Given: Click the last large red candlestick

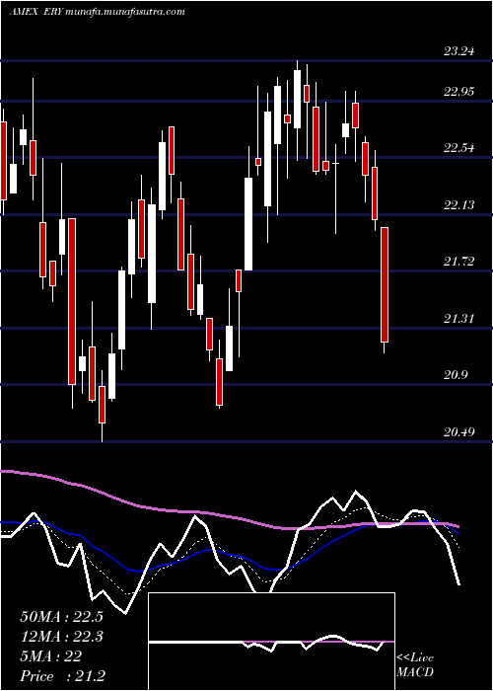Looking at the screenshot, I should [385, 284].
